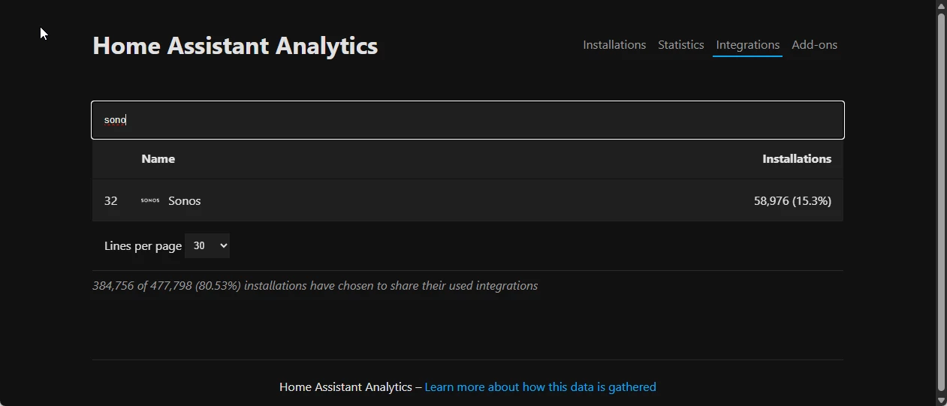The height and width of the screenshot is (406, 947).
Task: Click the scrollbar down arrow at bottom right
Action: [x=941, y=399]
